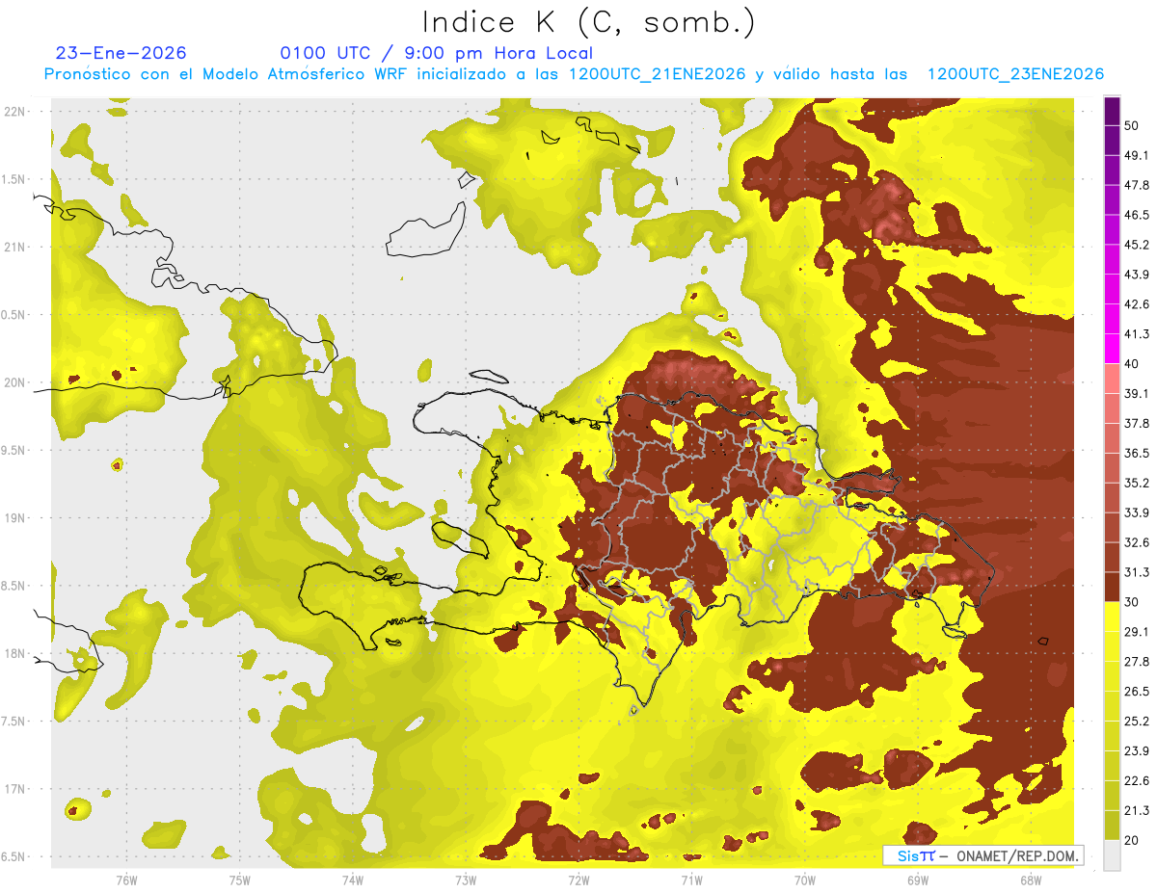Click the "22N" latitude label

point(14,111)
